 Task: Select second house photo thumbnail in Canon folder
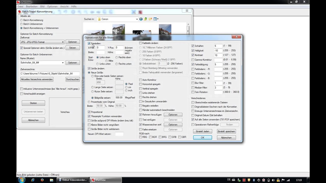click(x=118, y=29)
